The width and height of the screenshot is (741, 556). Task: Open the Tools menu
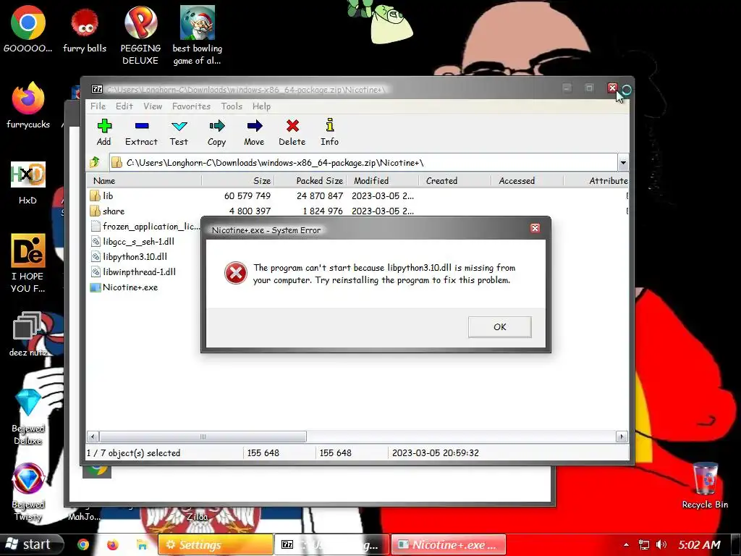pos(232,106)
